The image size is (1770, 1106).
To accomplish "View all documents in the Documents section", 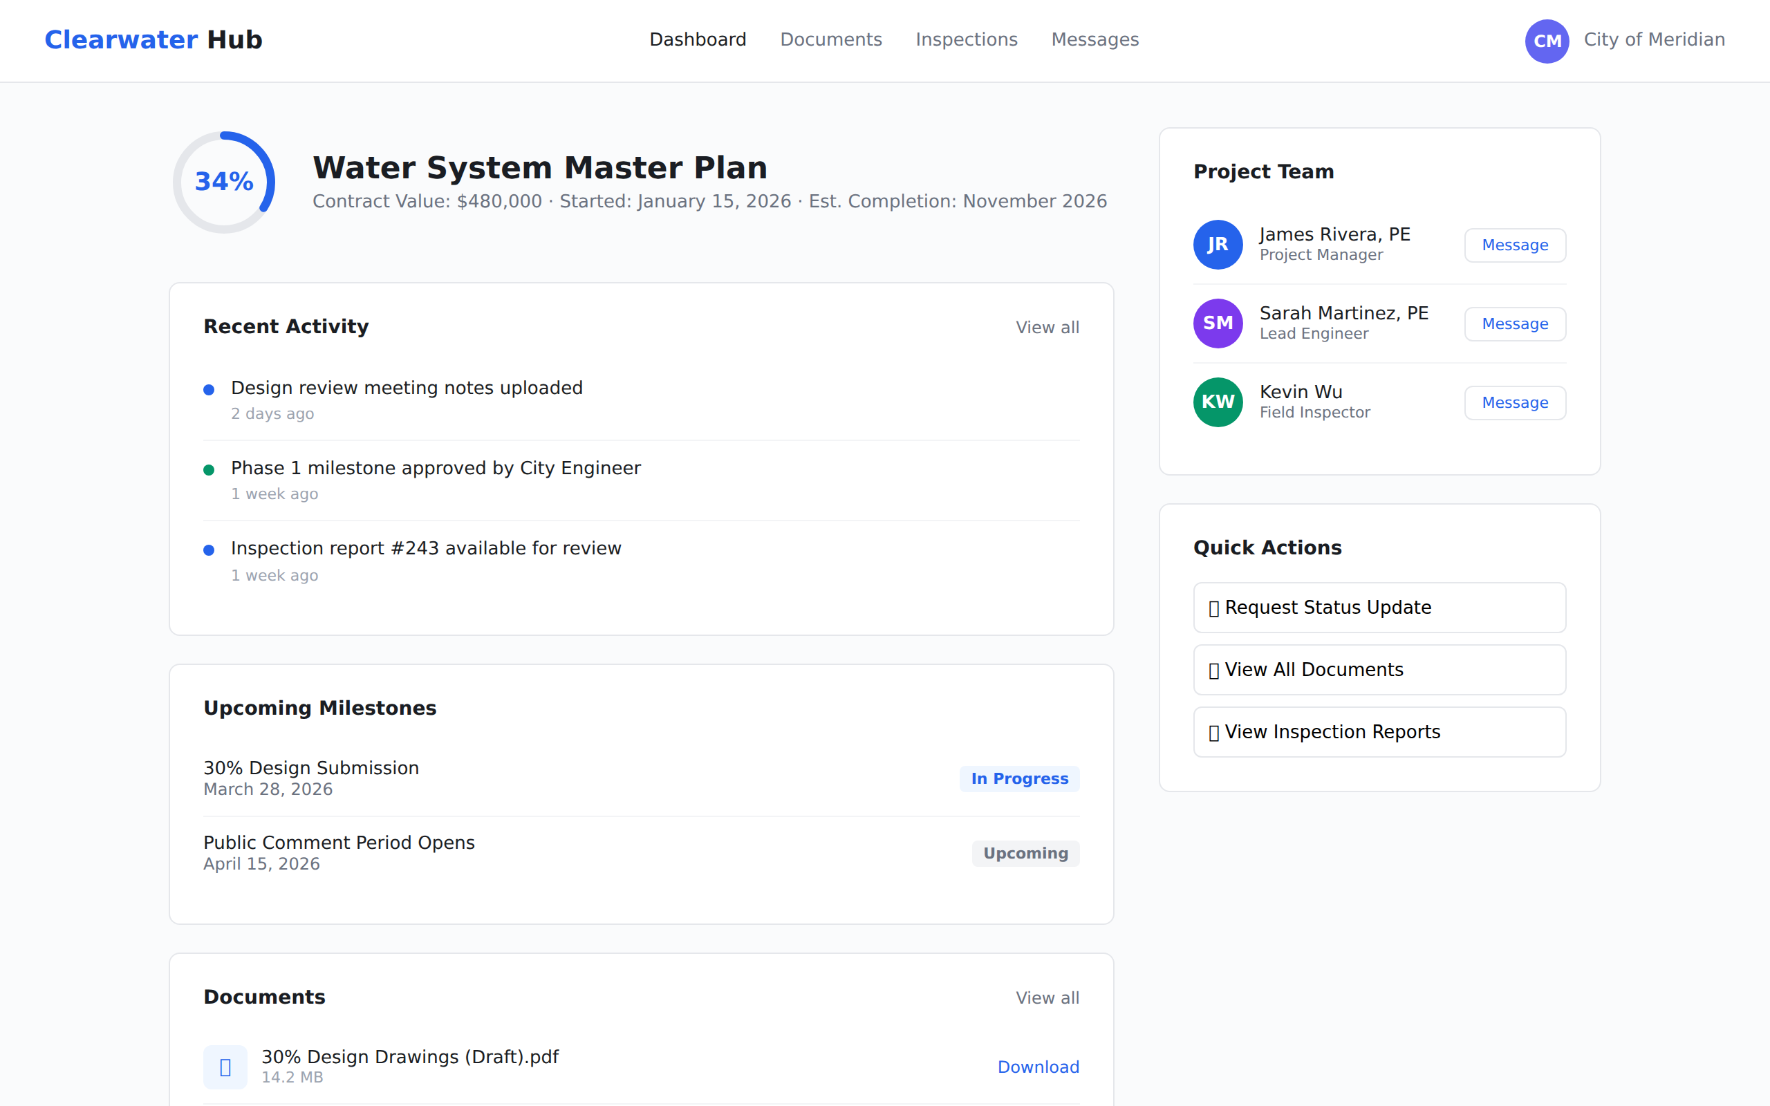I will point(1047,997).
